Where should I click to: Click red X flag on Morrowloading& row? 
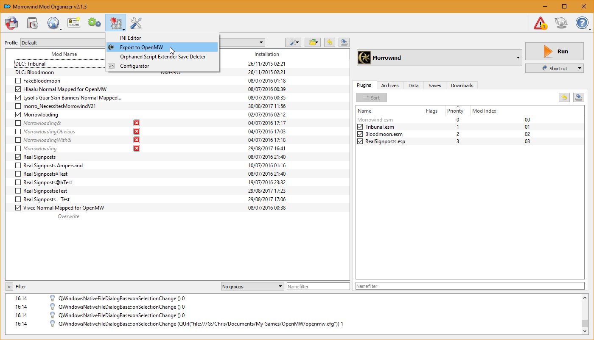click(x=137, y=123)
